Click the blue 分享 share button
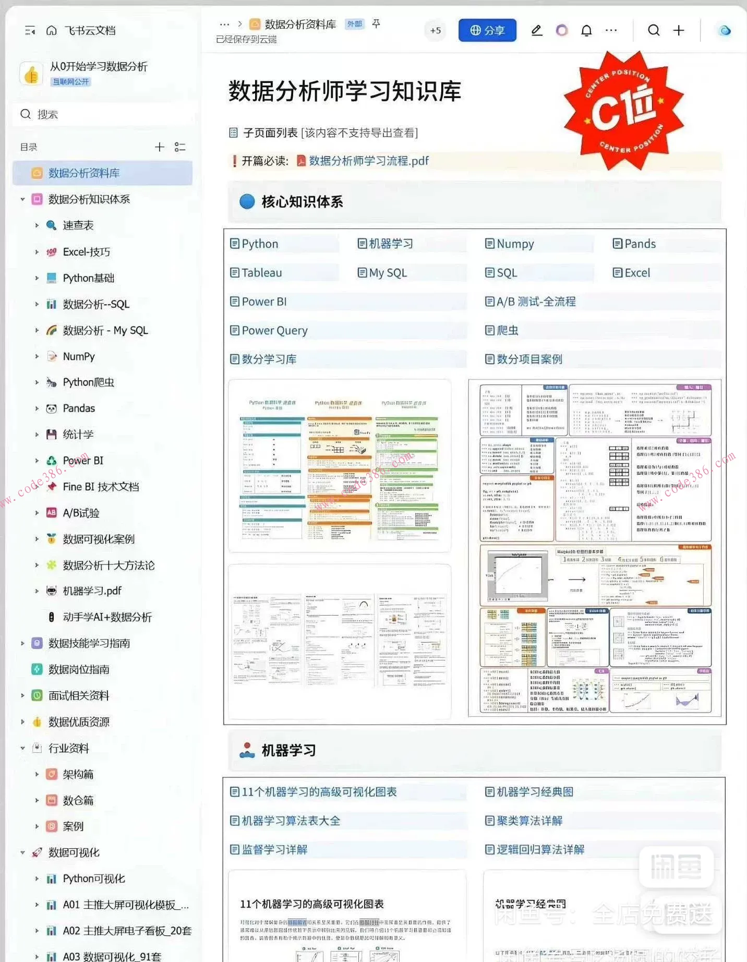The image size is (747, 962). [487, 30]
